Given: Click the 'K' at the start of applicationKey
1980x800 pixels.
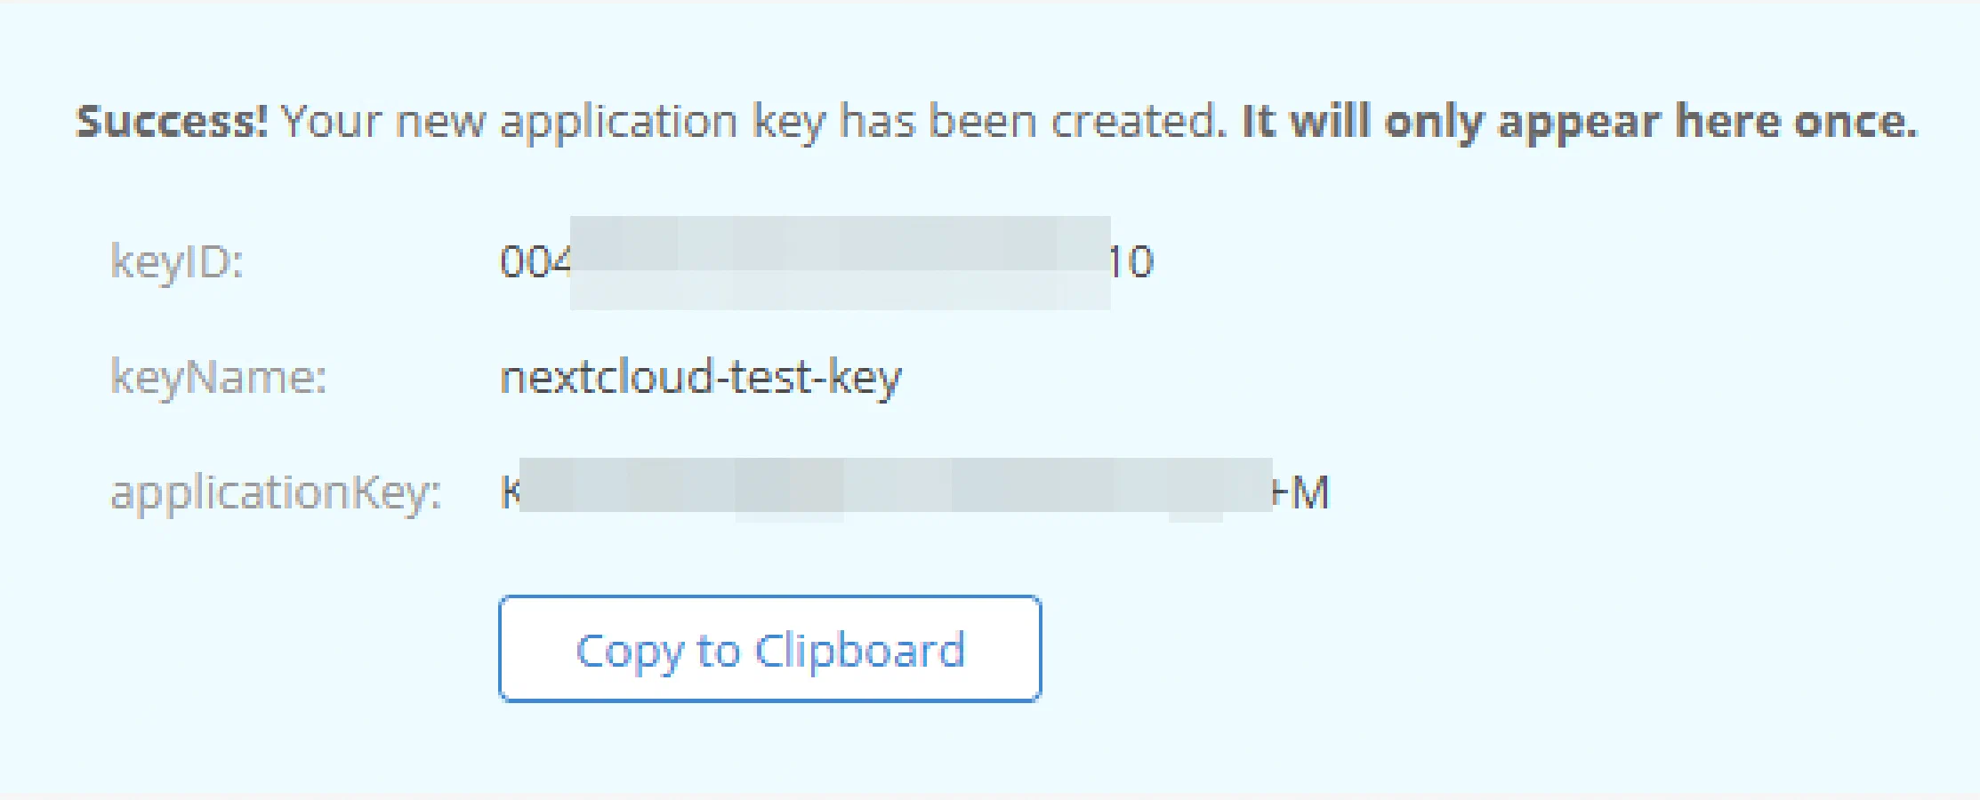Looking at the screenshot, I should click(507, 491).
